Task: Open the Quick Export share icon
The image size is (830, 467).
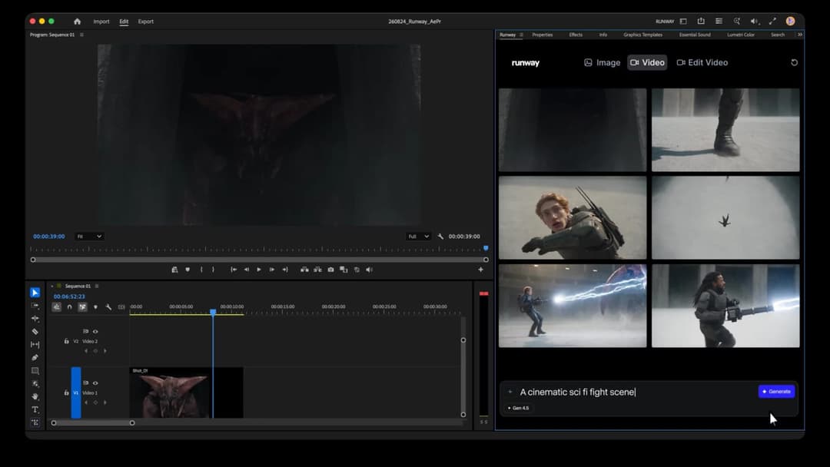Action: [701, 22]
